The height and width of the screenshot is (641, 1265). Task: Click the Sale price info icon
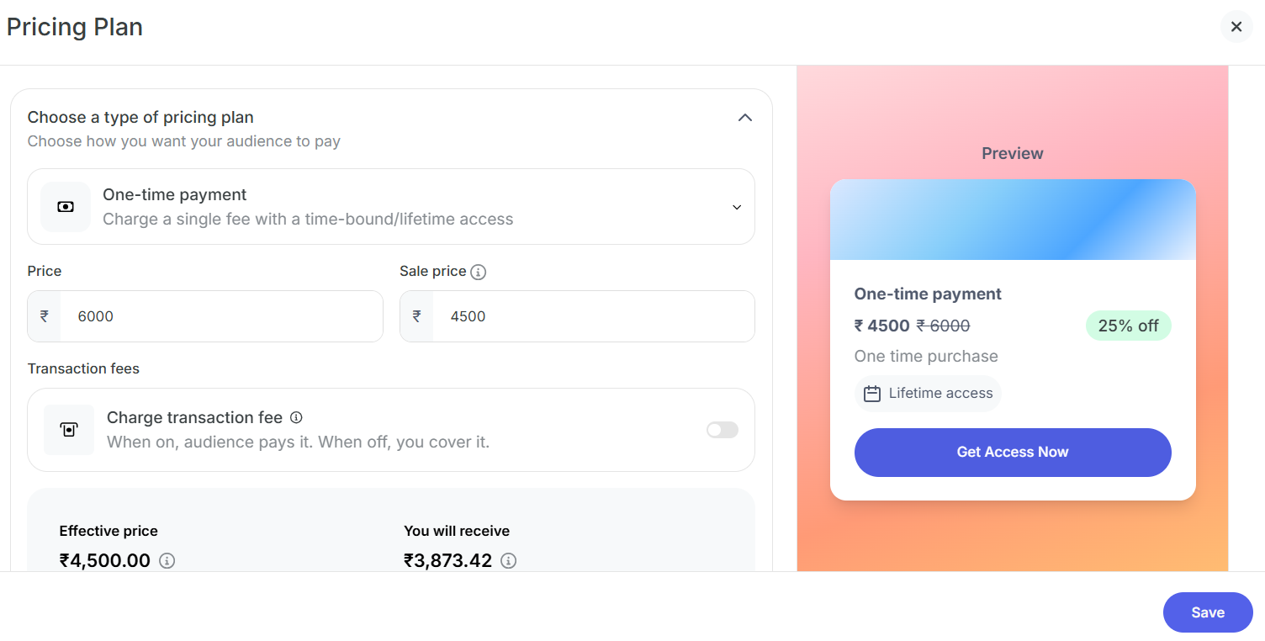(479, 272)
